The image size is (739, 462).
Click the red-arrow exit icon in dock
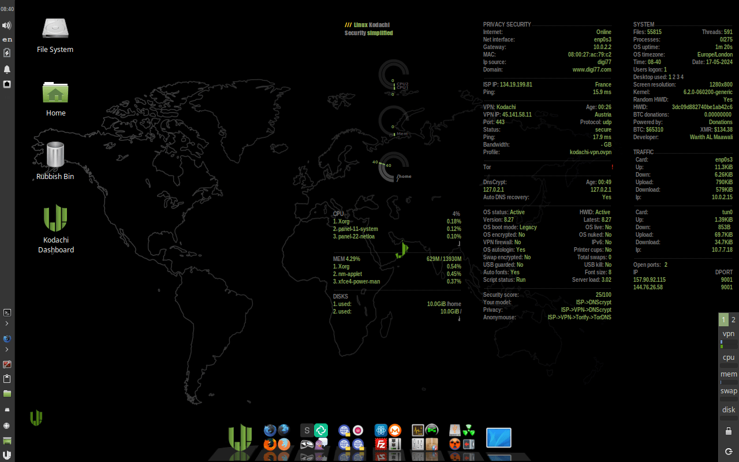(x=469, y=444)
